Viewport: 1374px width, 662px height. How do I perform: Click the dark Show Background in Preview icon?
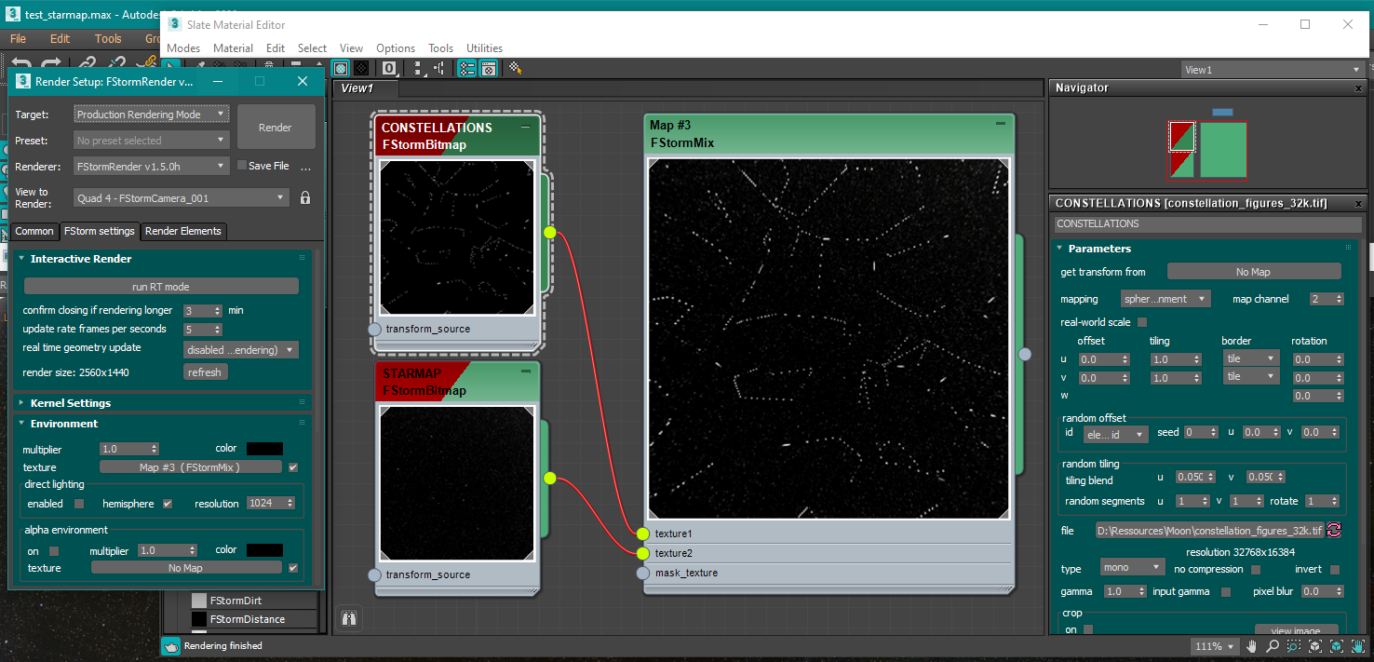361,69
